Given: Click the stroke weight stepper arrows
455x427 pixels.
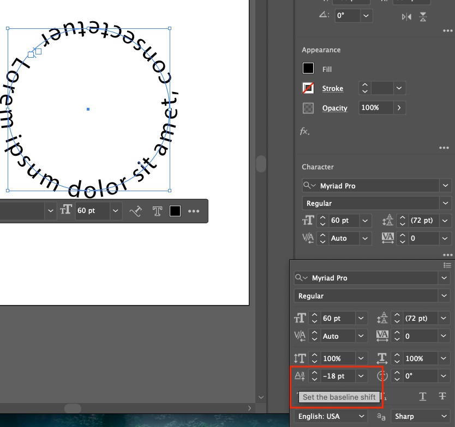Looking at the screenshot, I should tap(365, 88).
